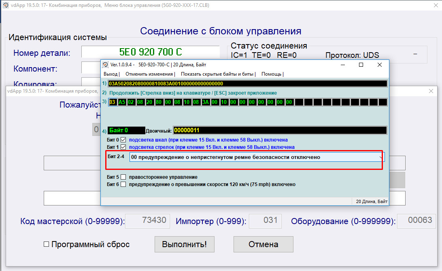This screenshot has width=442, height=271.
Task: Select byte cell A5 to view Байт 1
Action: pyautogui.click(x=121, y=102)
